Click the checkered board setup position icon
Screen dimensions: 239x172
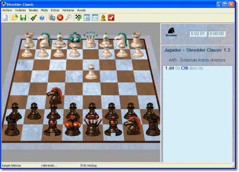[x=34, y=18]
